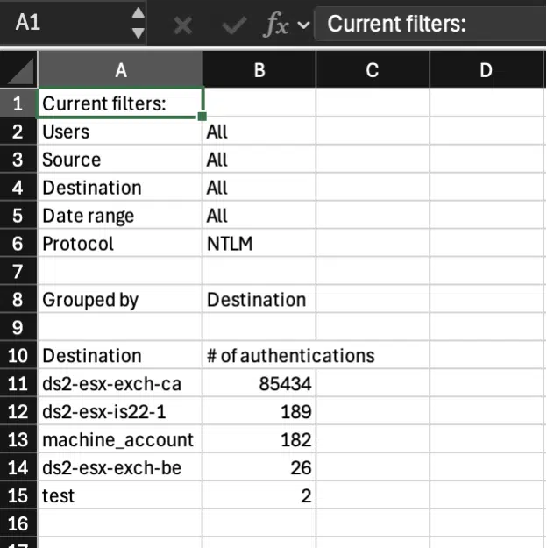Click the Name Box showing A1
The height and width of the screenshot is (548, 547).
click(x=61, y=23)
